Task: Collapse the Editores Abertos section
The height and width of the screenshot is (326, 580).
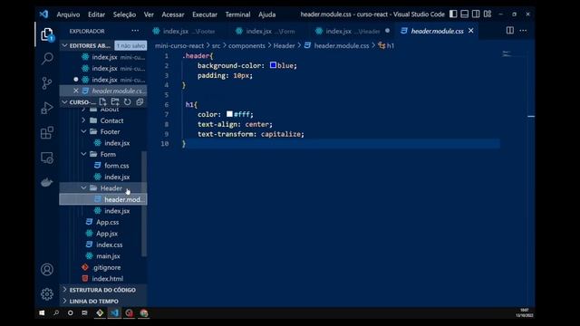Action: point(64,45)
